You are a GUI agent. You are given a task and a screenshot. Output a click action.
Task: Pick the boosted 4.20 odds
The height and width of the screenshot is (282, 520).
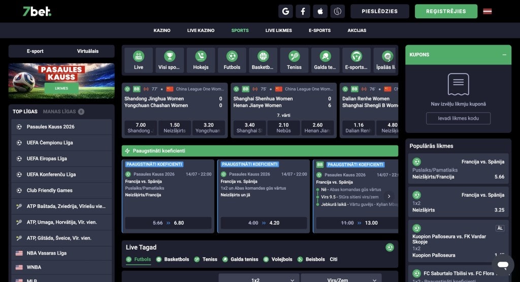(x=264, y=223)
